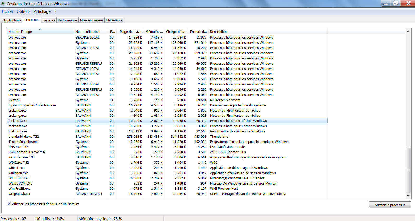Go to the Utilisateurs tab
This screenshot has height=221, width=415.
pos(114,20)
